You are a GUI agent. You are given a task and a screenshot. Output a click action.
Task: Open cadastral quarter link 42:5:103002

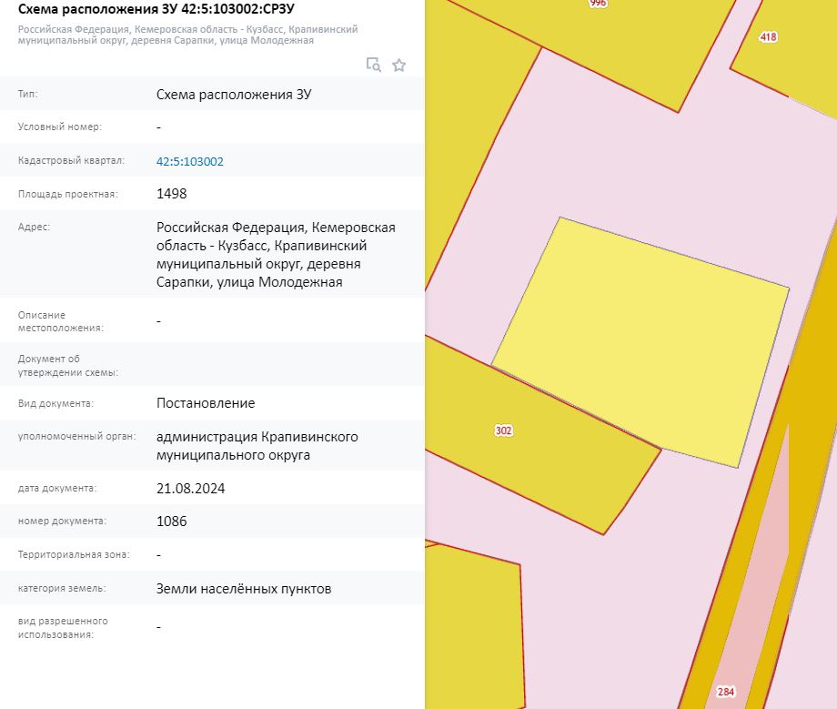click(189, 161)
